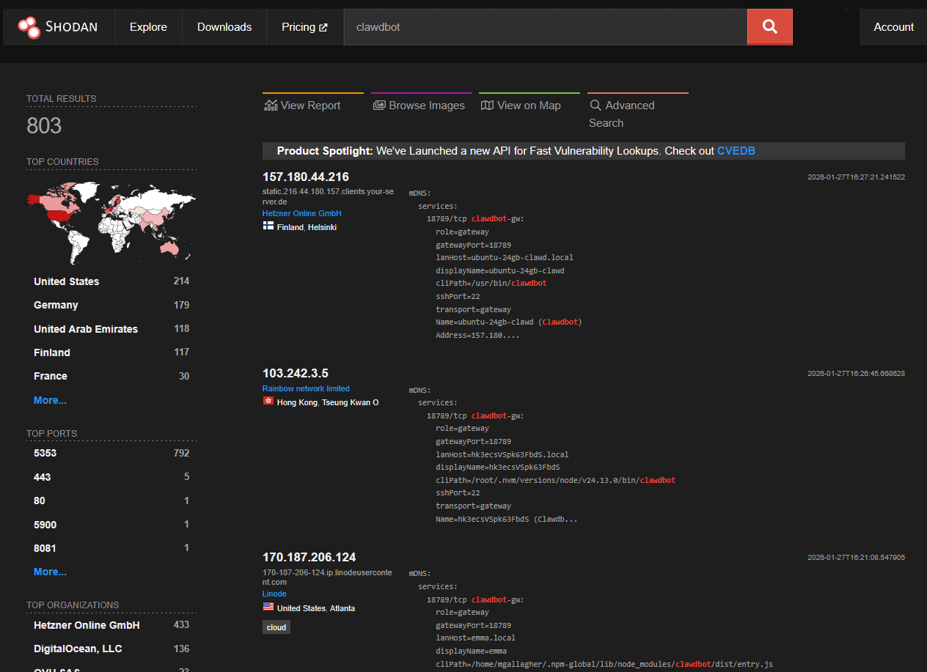The height and width of the screenshot is (672, 927).
Task: Click the Account button
Action: (x=893, y=26)
